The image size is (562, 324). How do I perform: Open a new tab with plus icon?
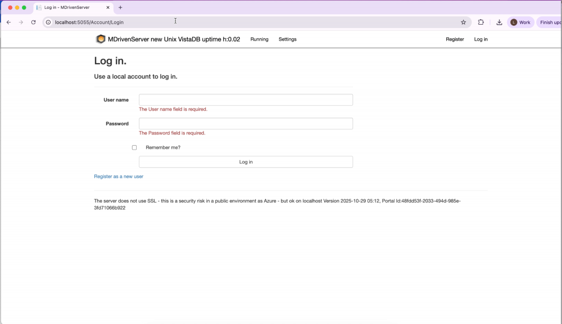pyautogui.click(x=120, y=8)
